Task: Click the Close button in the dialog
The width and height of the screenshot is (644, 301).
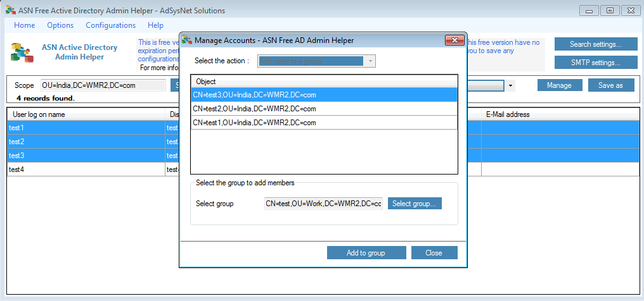Action: tap(434, 253)
